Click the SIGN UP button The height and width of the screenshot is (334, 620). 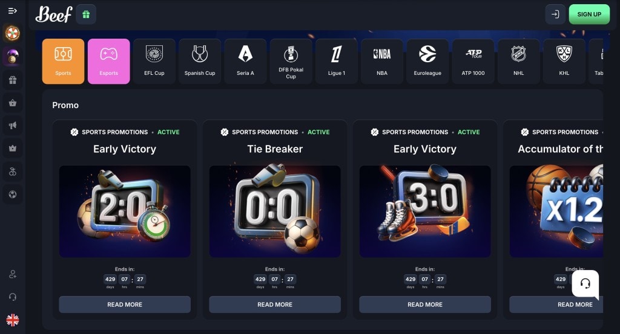(589, 14)
